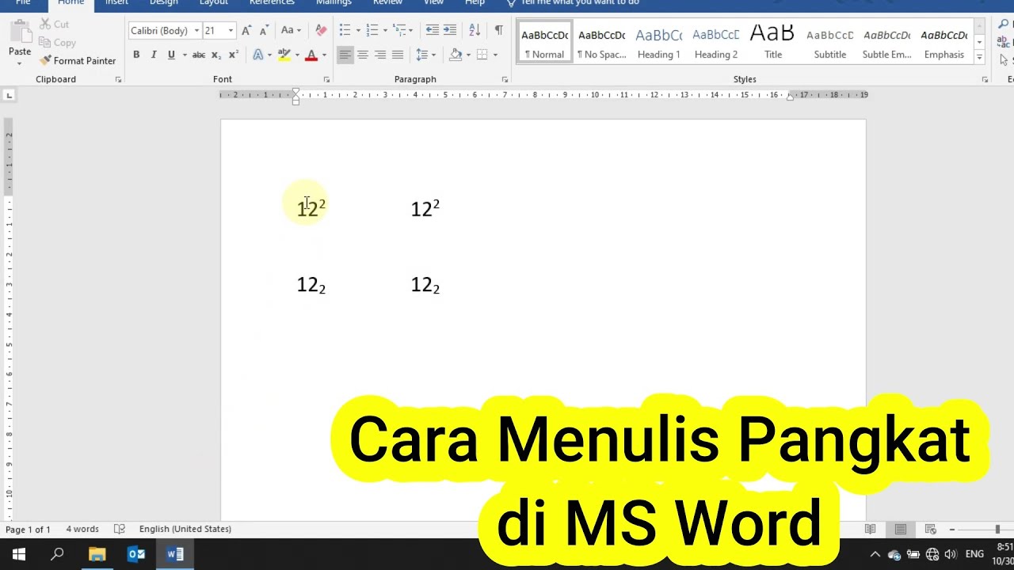1014x570 pixels.
Task: Open the Paste options arrow
Action: point(19,63)
